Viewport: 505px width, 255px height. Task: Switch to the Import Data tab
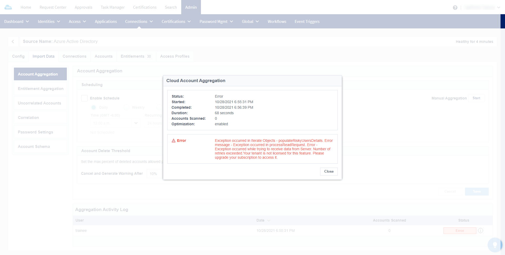(x=43, y=56)
